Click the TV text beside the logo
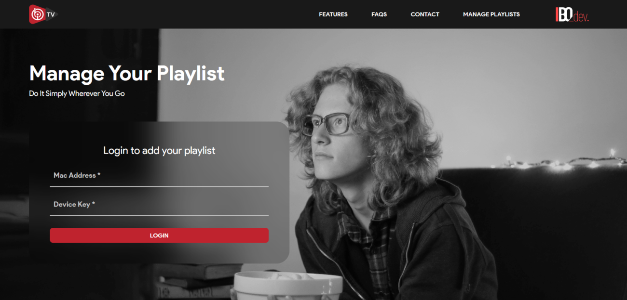The height and width of the screenshot is (300, 627). [x=51, y=15]
